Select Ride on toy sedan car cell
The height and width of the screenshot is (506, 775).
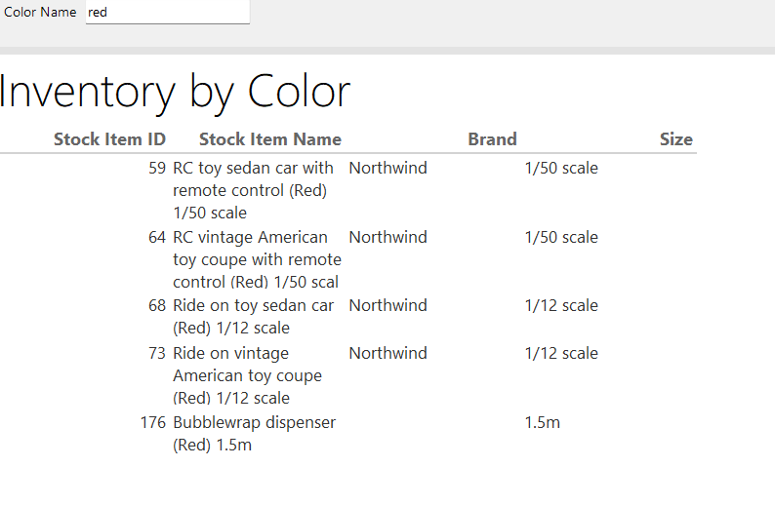click(x=253, y=316)
